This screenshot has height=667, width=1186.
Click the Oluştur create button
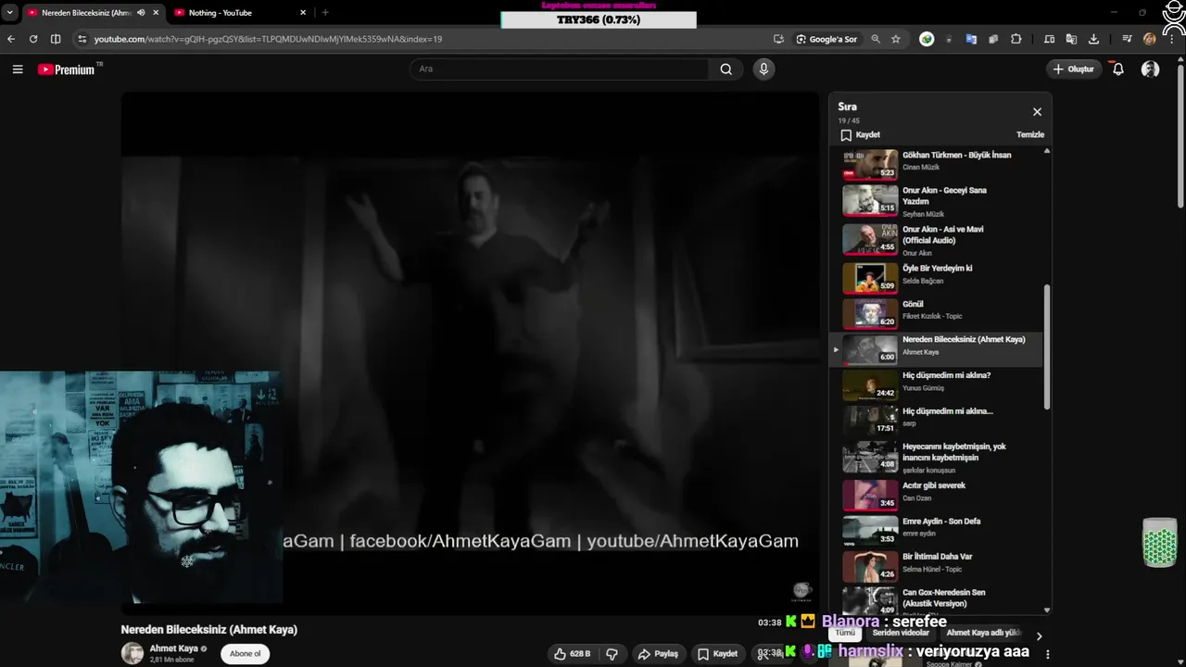click(x=1073, y=69)
